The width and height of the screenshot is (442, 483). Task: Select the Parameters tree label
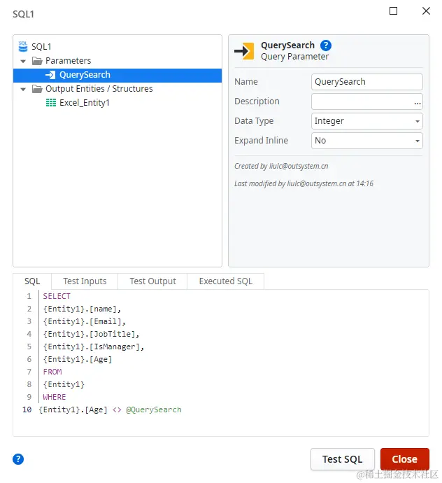68,61
